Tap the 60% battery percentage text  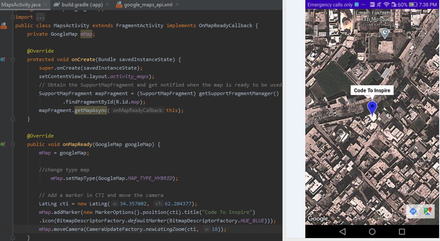402,5
